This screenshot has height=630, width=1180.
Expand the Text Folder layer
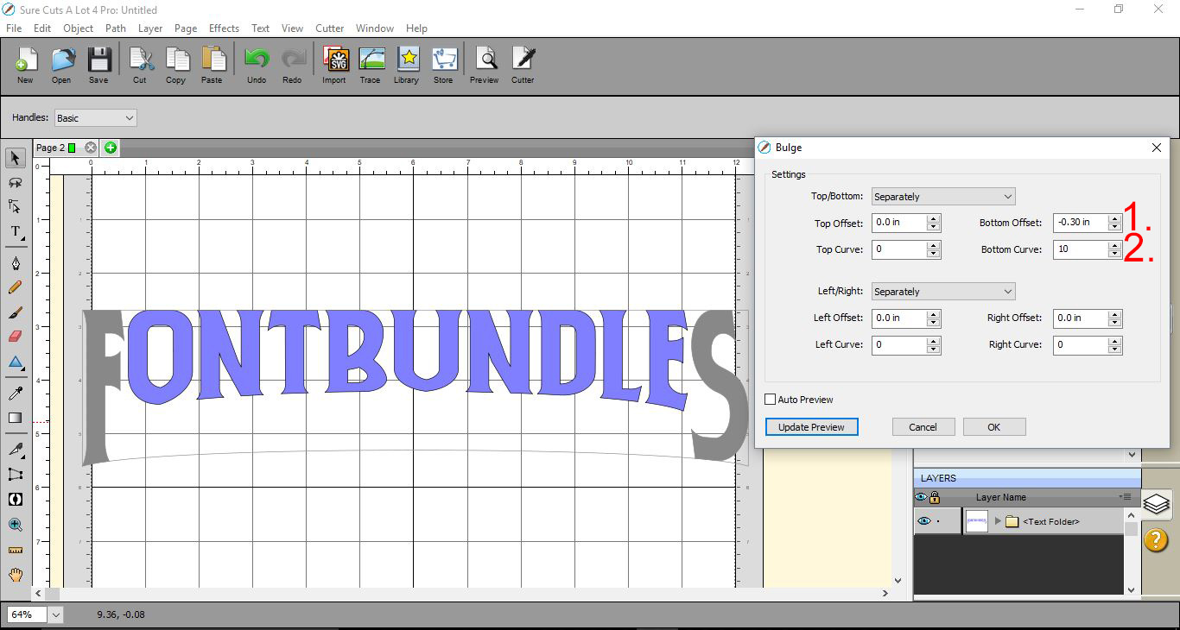coord(999,521)
